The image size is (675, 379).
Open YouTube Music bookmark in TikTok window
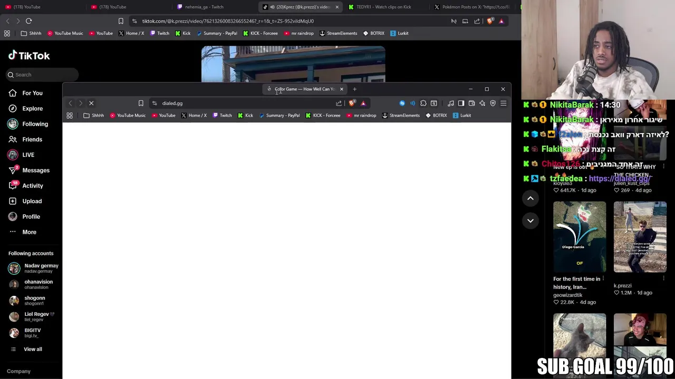click(65, 33)
